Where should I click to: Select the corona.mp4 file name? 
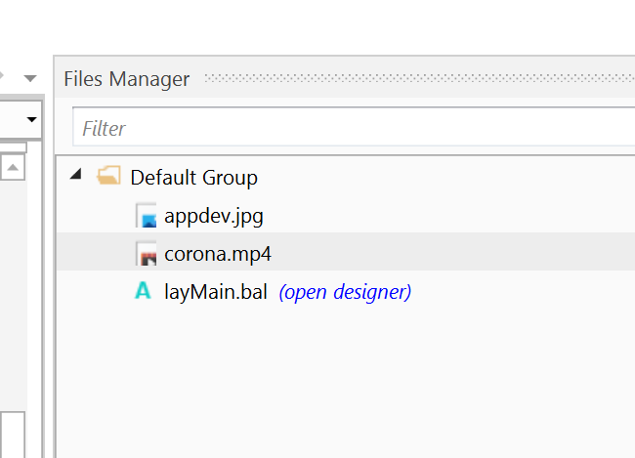click(x=218, y=254)
